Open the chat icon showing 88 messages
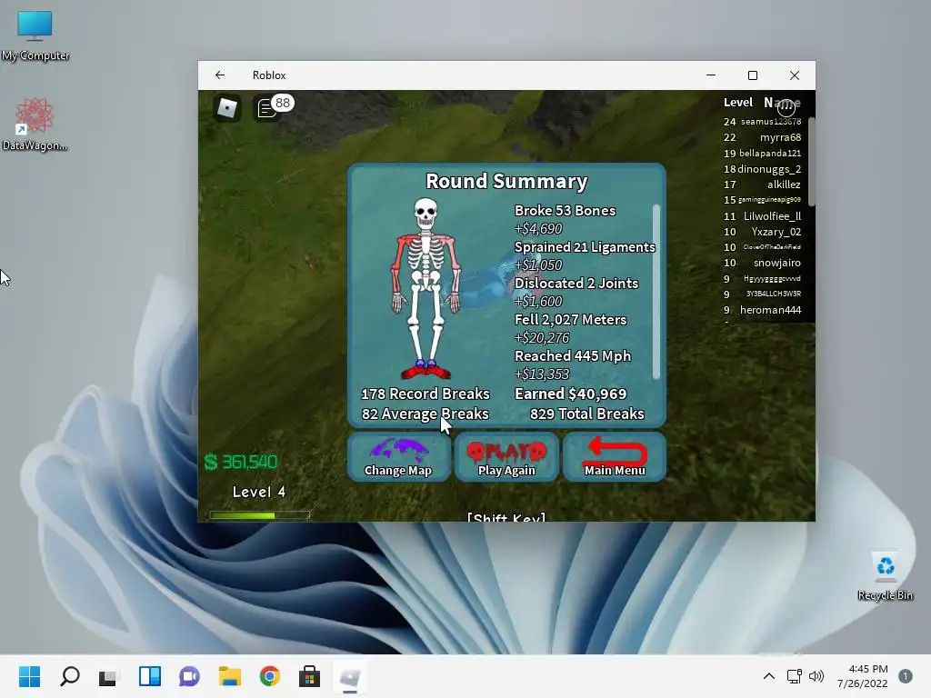This screenshot has width=931, height=698. [273, 108]
